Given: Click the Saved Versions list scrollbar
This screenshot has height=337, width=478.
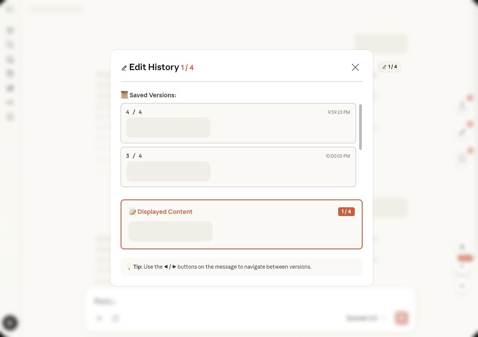Looking at the screenshot, I should (360, 127).
